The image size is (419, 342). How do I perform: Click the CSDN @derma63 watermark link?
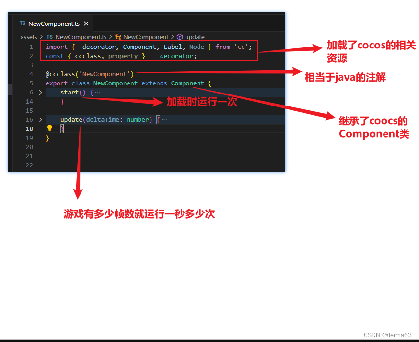389,335
